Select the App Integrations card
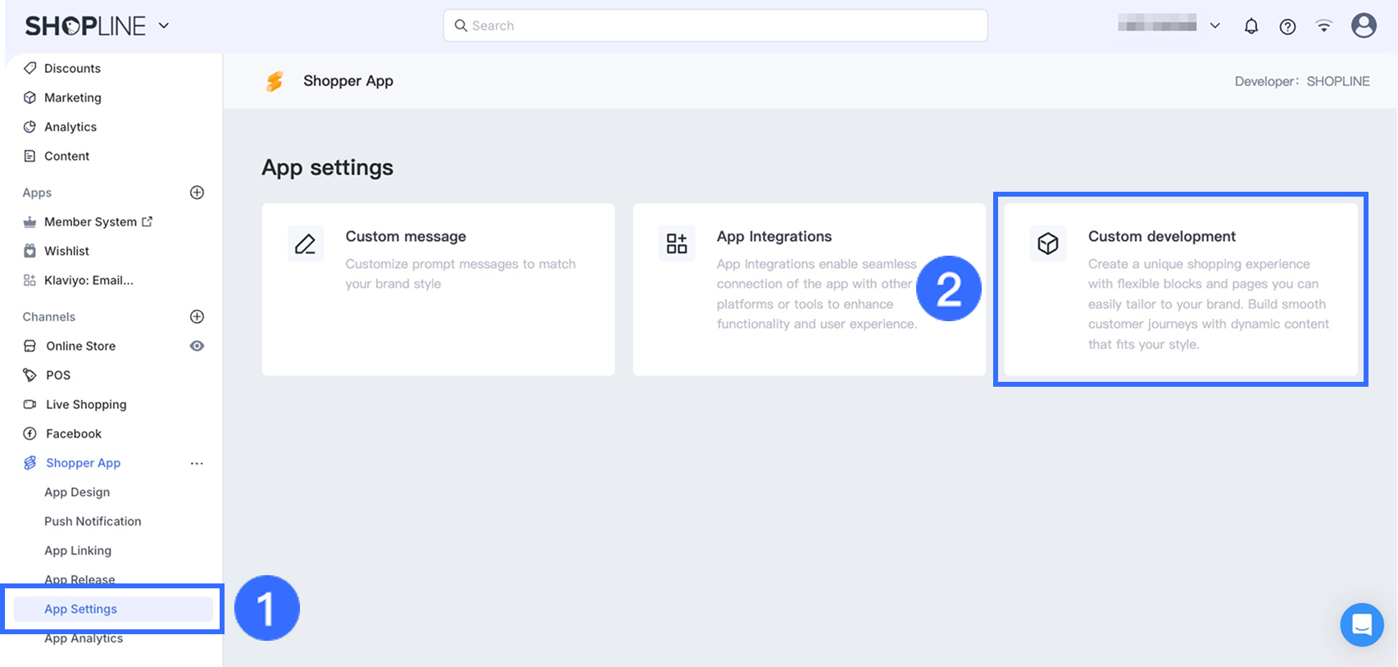 (809, 289)
